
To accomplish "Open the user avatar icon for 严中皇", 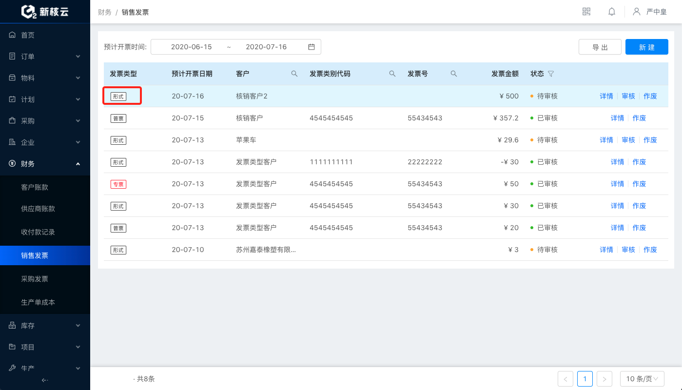I will (637, 12).
